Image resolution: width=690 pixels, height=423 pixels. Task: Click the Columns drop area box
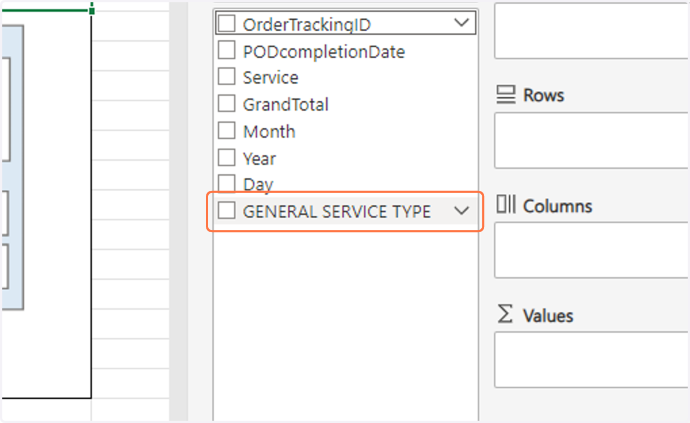pos(592,251)
